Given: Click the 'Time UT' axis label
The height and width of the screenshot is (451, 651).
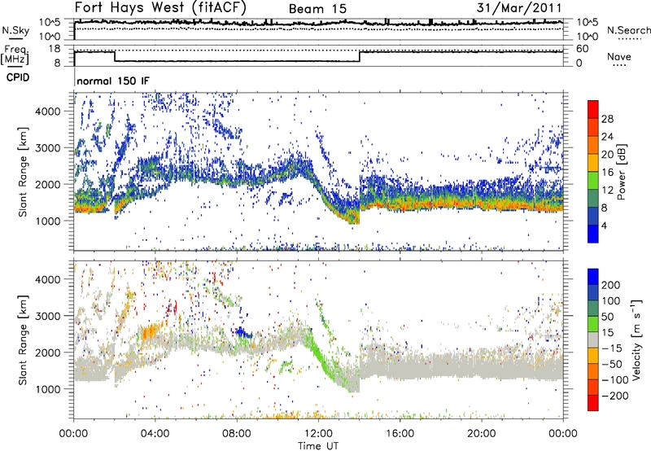Looking at the screenshot, I should point(318,446).
